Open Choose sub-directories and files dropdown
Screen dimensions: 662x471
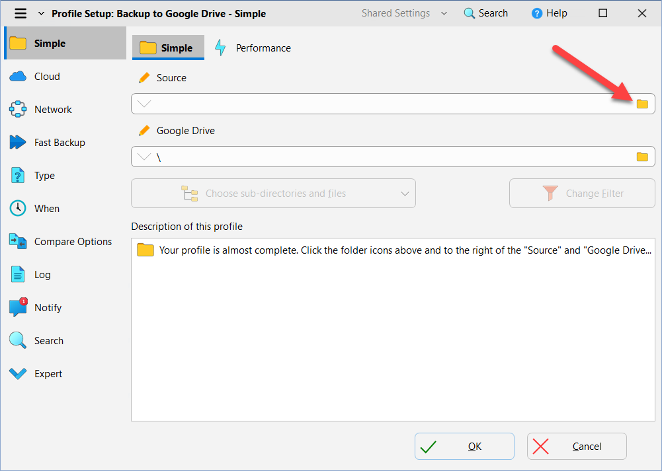274,193
